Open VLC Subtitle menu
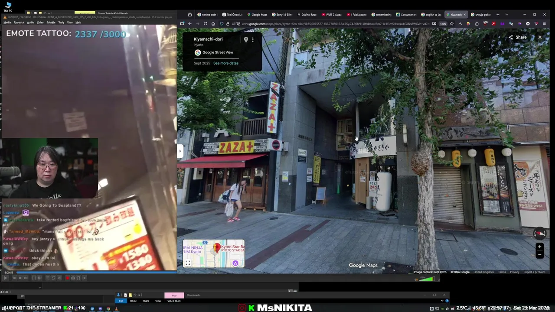This screenshot has width=555, height=312. (x=51, y=23)
